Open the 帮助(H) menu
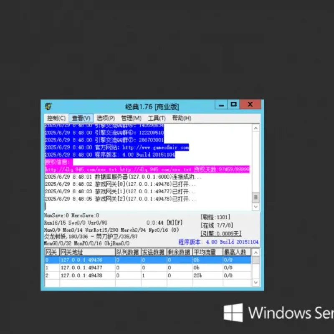Image resolution: width=334 pixels, height=334 pixels. pyautogui.click(x=182, y=118)
